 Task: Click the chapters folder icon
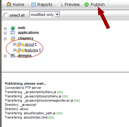tap(13, 38)
